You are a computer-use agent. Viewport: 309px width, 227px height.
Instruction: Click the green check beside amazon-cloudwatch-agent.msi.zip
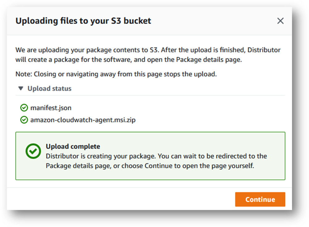24,120
